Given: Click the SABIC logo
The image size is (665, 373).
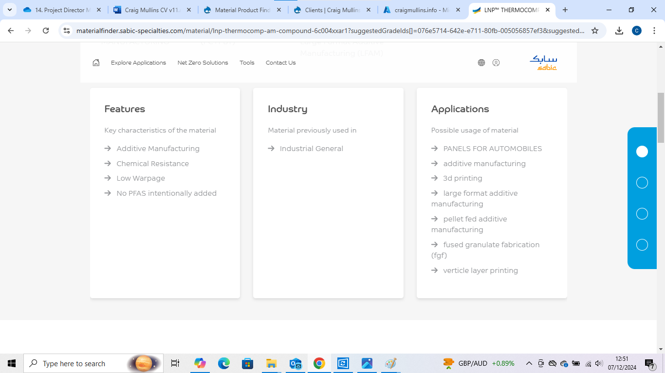Looking at the screenshot, I should (543, 63).
